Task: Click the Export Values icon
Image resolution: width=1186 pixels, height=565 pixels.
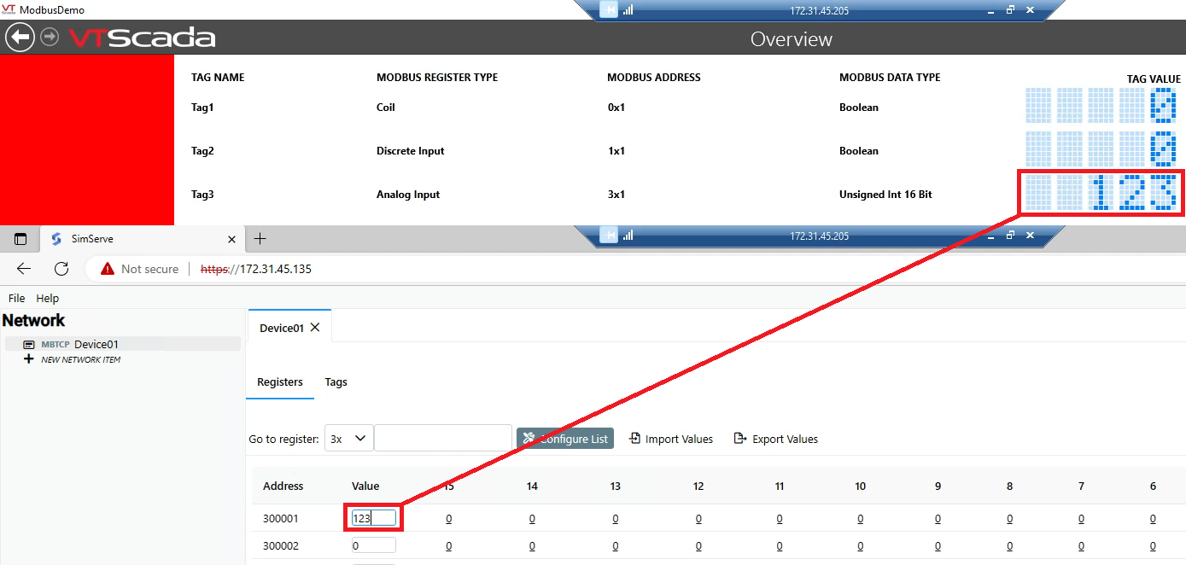Action: 739,438
